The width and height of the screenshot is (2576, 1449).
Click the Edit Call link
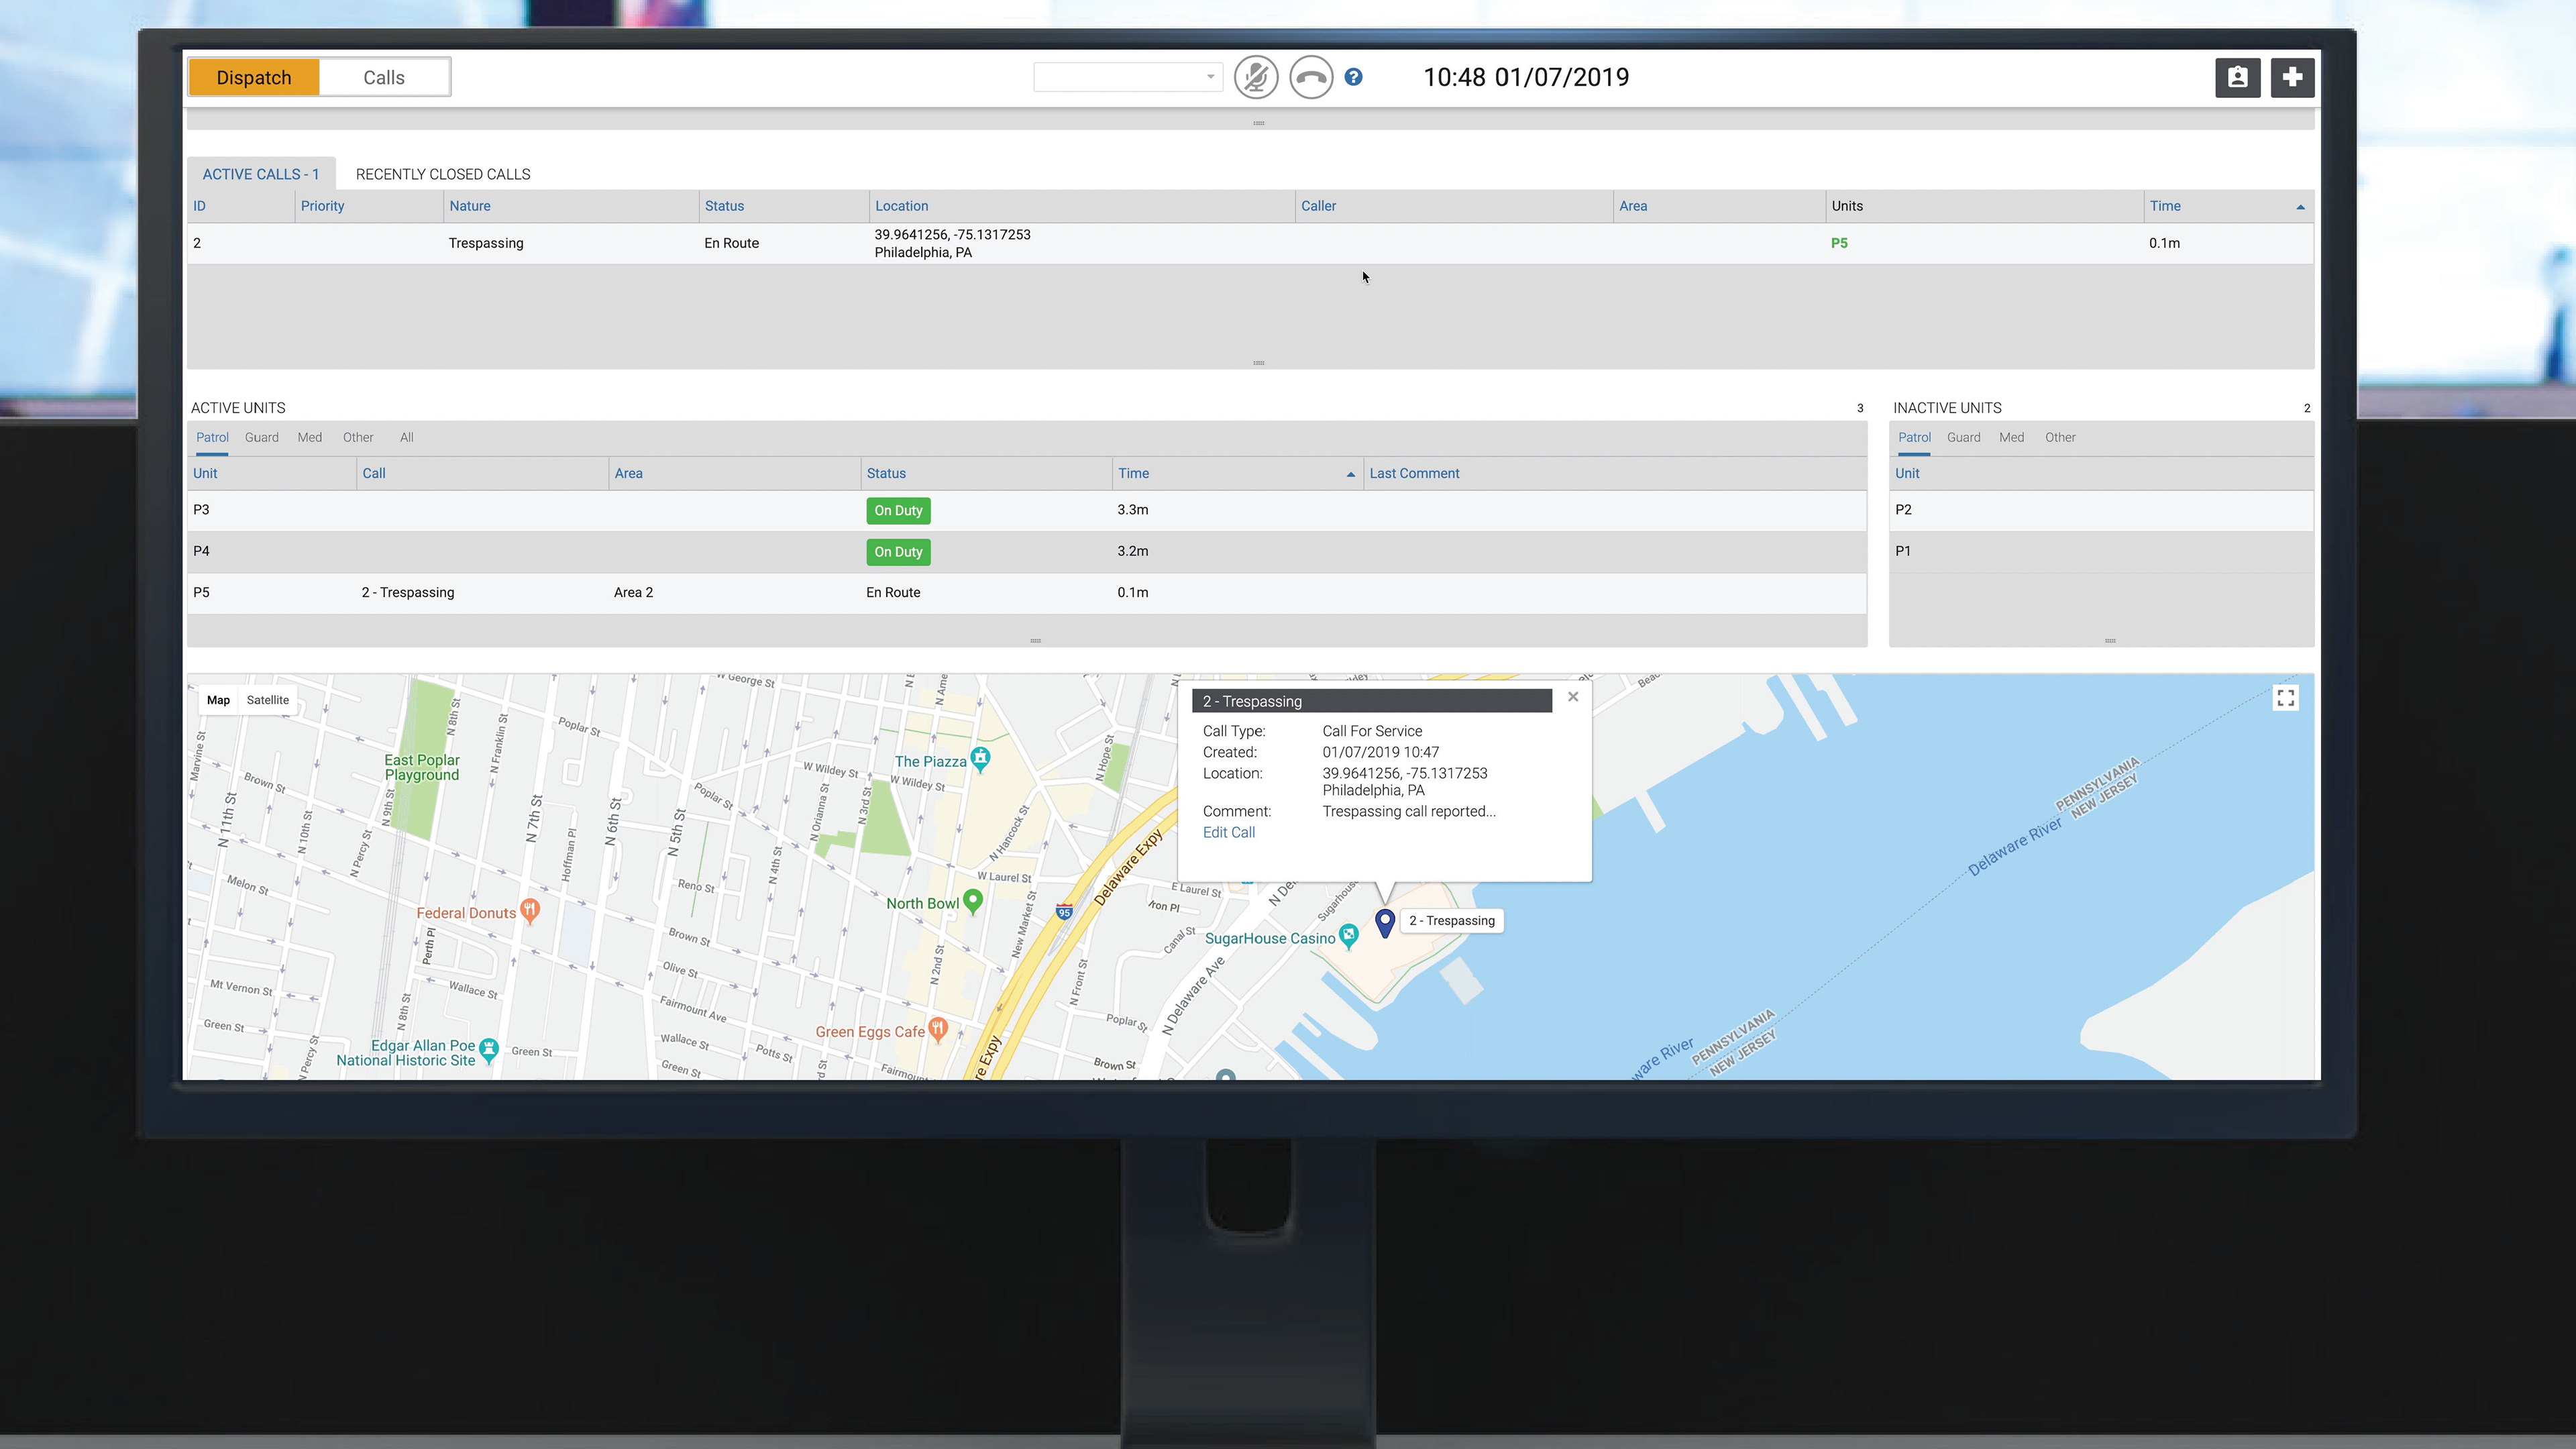click(1229, 832)
